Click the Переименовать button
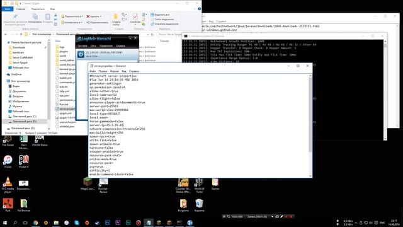The width and height of the screenshot is (403, 227). coord(97,23)
